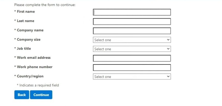
Task: Click the Back button
Action: 22,95
